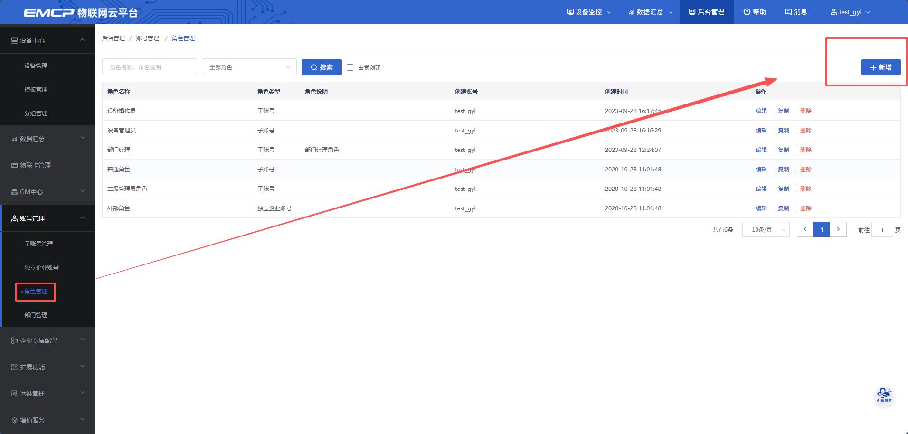Click the 搜索 search button
This screenshot has height=434, width=908.
click(322, 67)
